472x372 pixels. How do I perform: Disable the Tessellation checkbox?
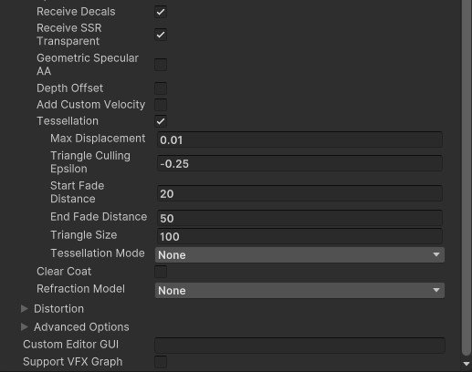(x=161, y=121)
